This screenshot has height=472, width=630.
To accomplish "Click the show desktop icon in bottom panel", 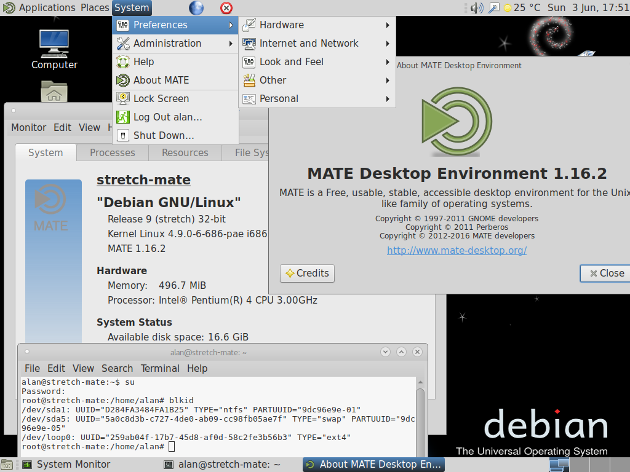I will tap(6, 465).
